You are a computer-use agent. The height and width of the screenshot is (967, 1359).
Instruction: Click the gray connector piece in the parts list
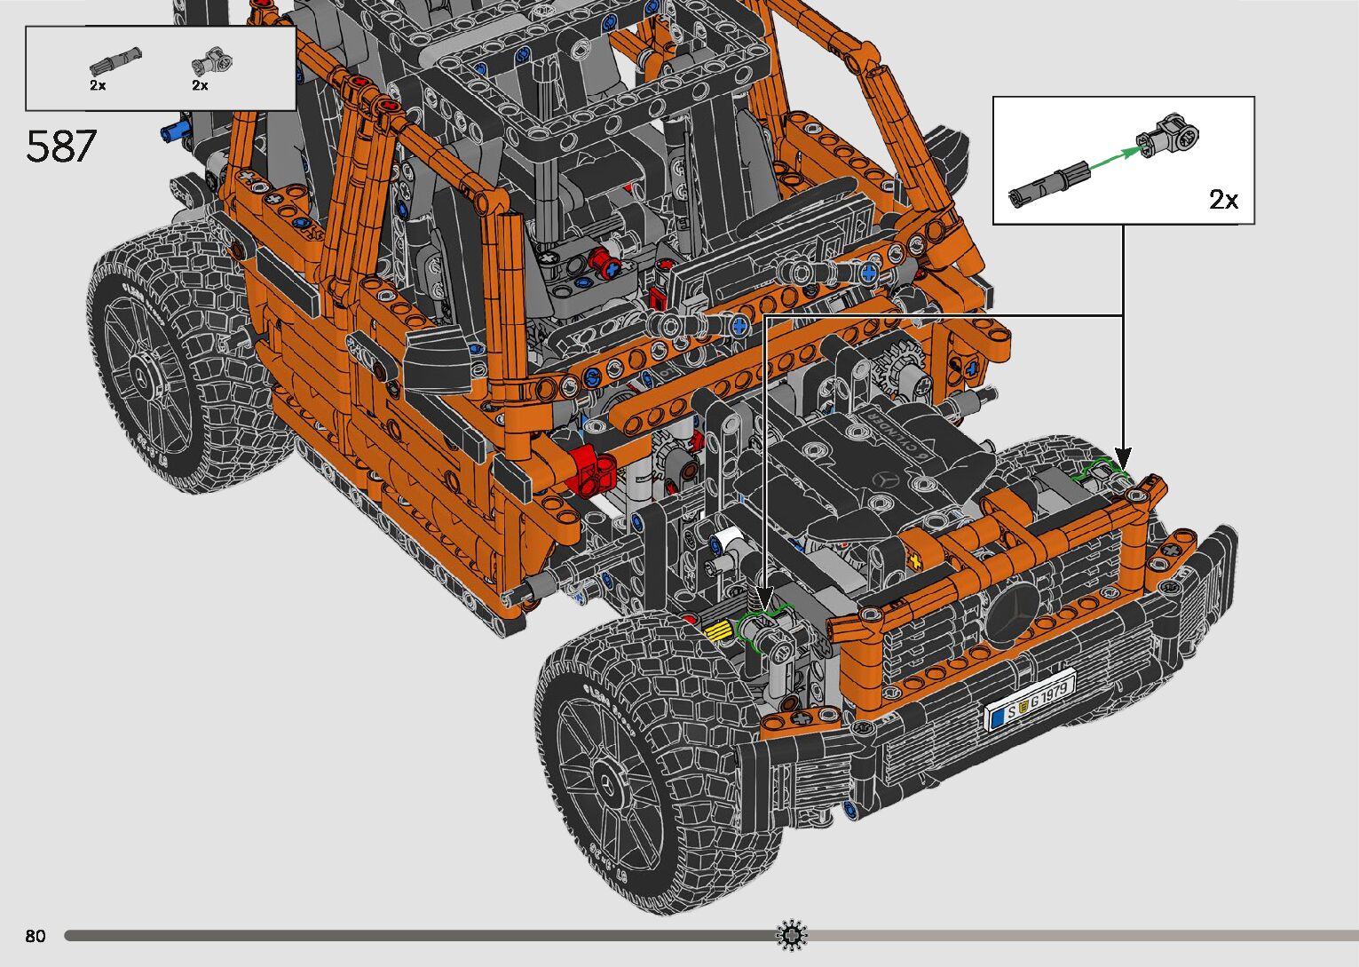click(x=213, y=64)
